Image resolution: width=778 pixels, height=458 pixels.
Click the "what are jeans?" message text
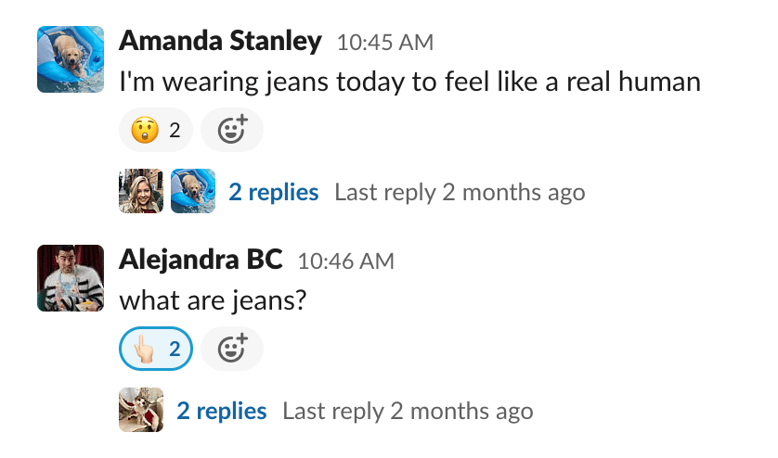pos(213,301)
